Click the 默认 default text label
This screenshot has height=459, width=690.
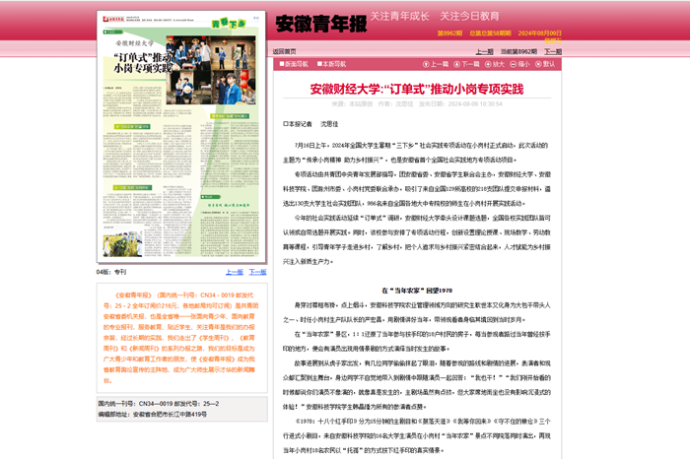(x=549, y=64)
